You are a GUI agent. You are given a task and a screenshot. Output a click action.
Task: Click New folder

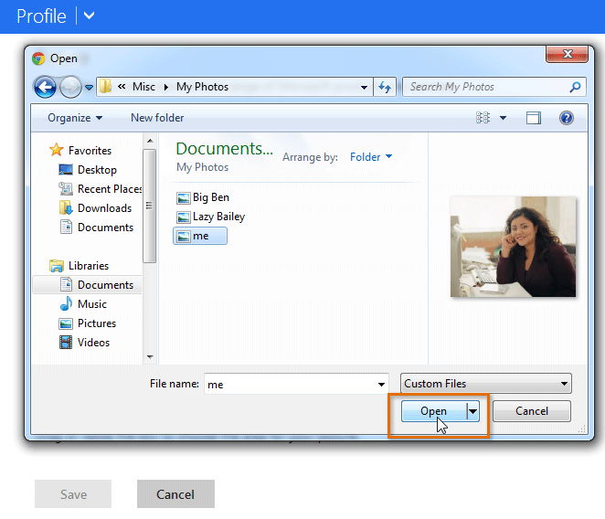tap(157, 118)
